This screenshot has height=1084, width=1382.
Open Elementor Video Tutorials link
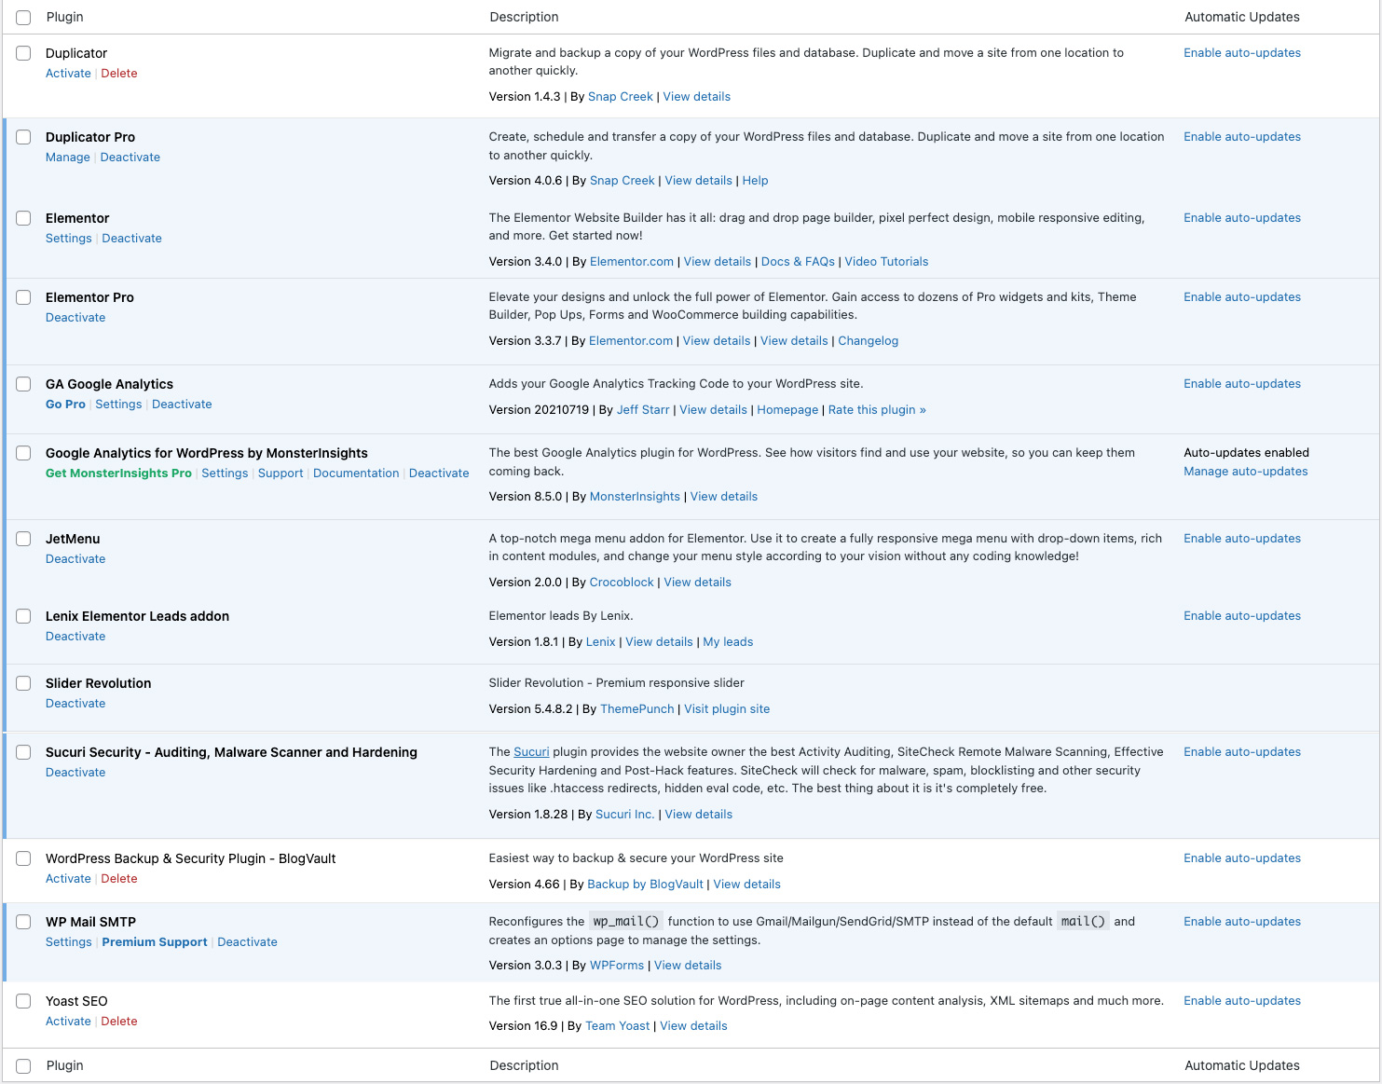(886, 262)
